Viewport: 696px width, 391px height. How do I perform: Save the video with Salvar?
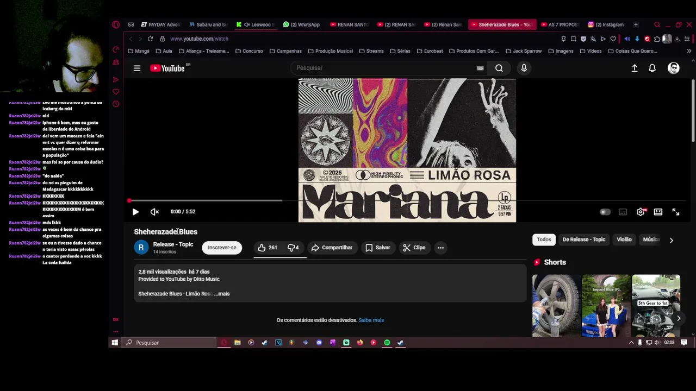click(377, 248)
